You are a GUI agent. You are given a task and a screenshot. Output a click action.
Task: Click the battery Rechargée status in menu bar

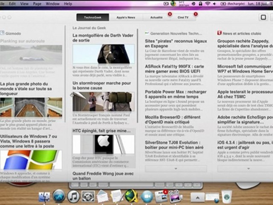[x=233, y=4]
